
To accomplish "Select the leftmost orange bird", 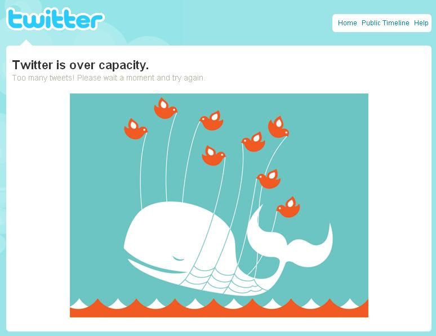I will [x=135, y=129].
